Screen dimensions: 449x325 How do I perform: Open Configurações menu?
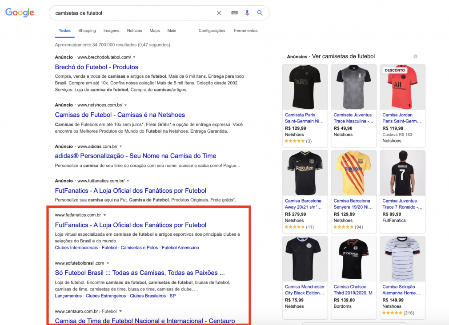point(212,31)
